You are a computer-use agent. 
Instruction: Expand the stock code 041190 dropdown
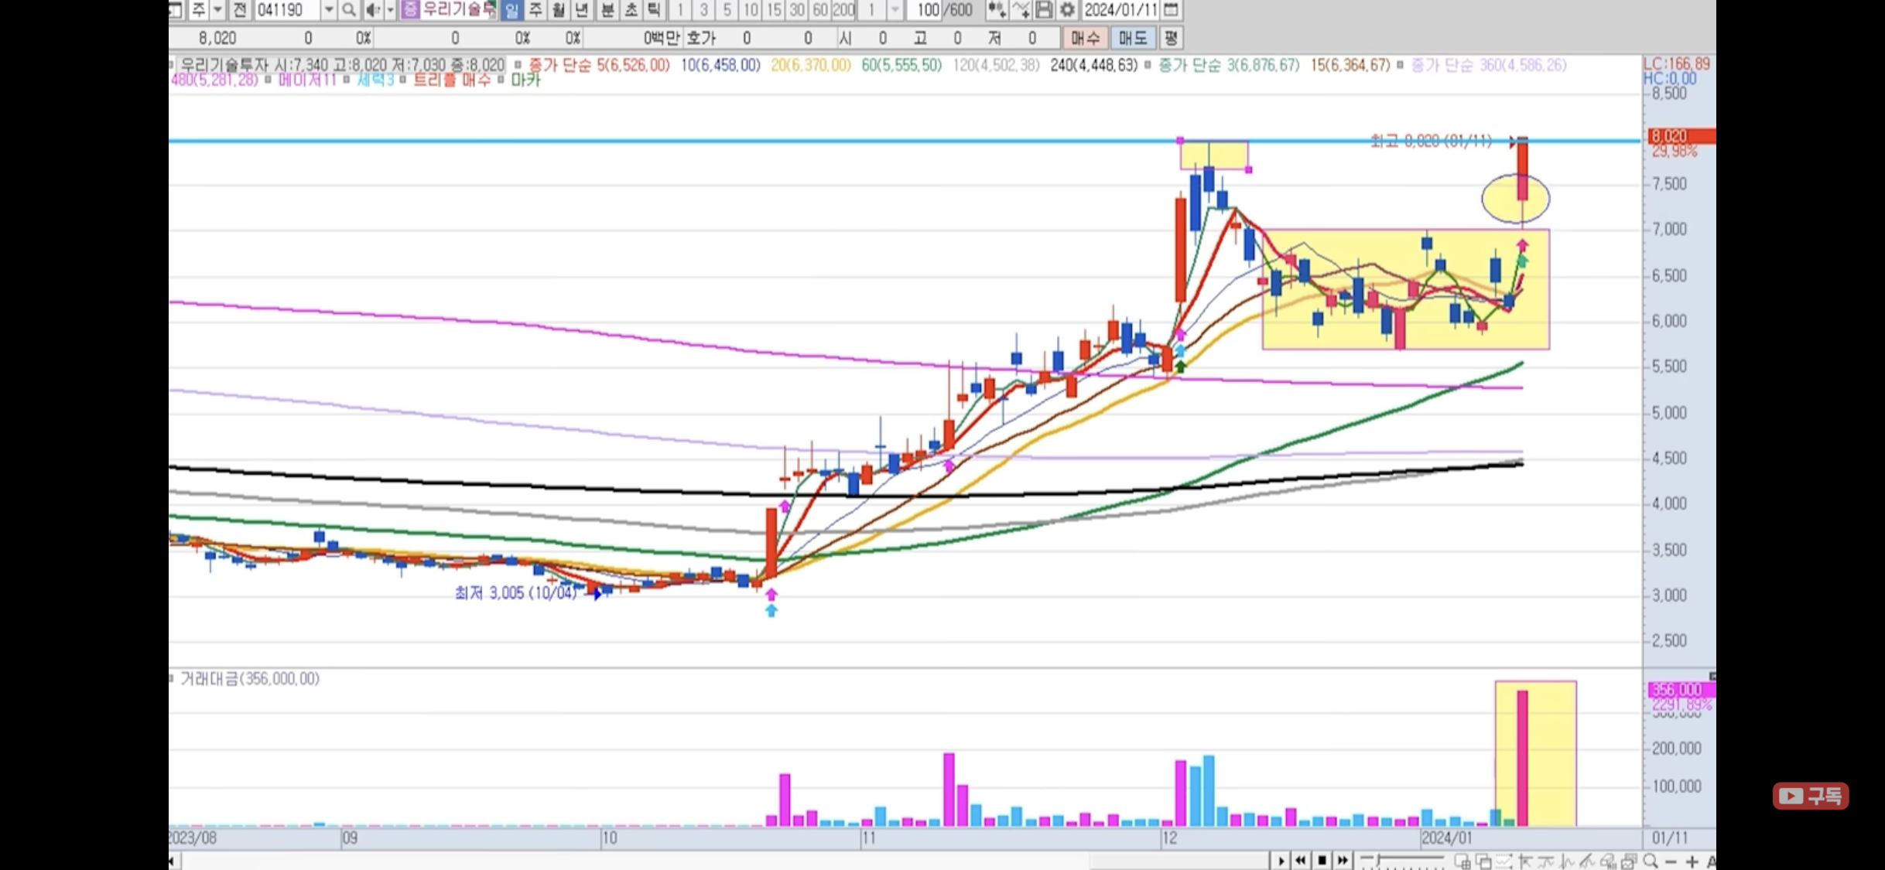(329, 10)
